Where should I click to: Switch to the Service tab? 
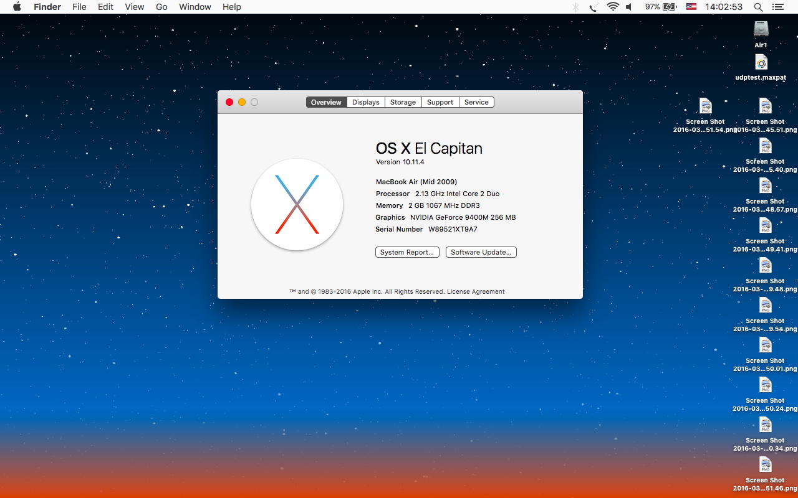(477, 102)
